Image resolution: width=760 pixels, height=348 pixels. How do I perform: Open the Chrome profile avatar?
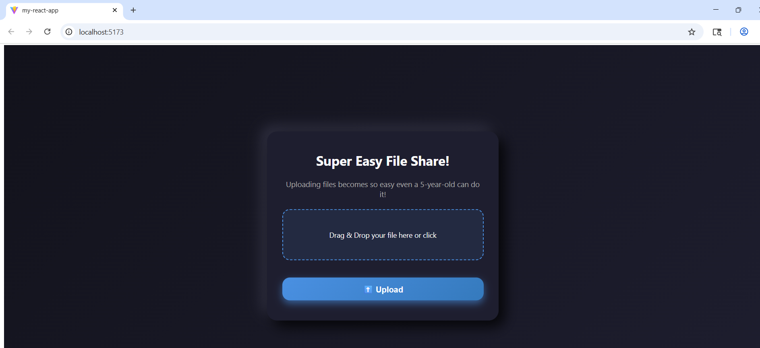(x=744, y=32)
